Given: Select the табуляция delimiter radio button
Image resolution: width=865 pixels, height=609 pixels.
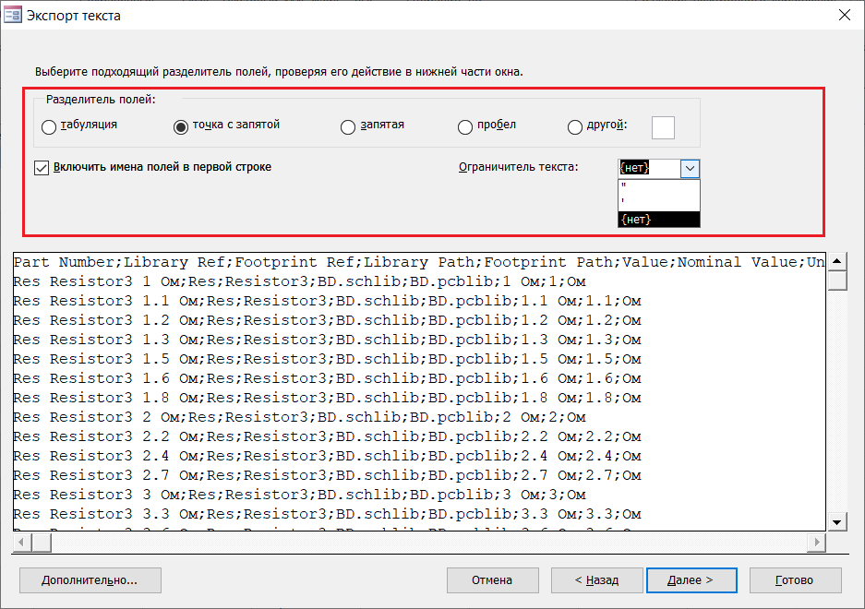Looking at the screenshot, I should (x=49, y=127).
